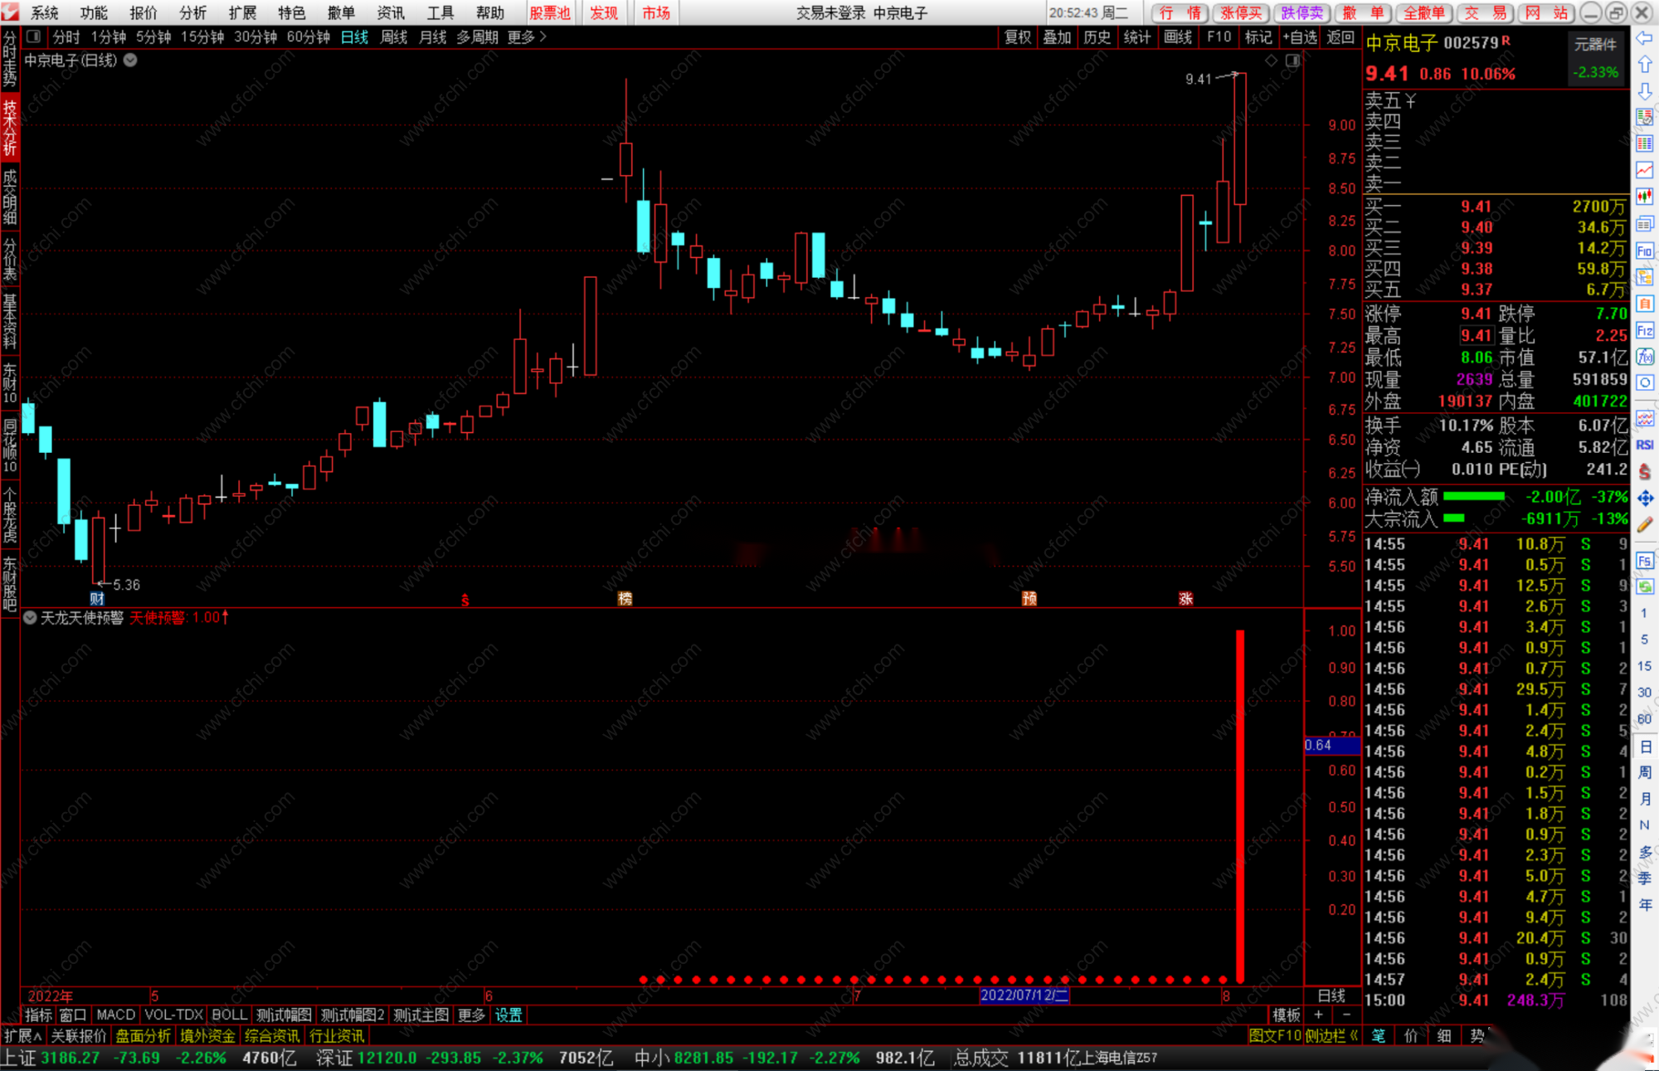Click the blue left arrow back icon

pyautogui.click(x=1645, y=38)
